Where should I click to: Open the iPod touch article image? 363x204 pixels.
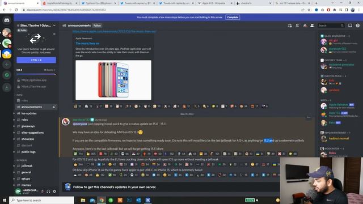(113, 80)
